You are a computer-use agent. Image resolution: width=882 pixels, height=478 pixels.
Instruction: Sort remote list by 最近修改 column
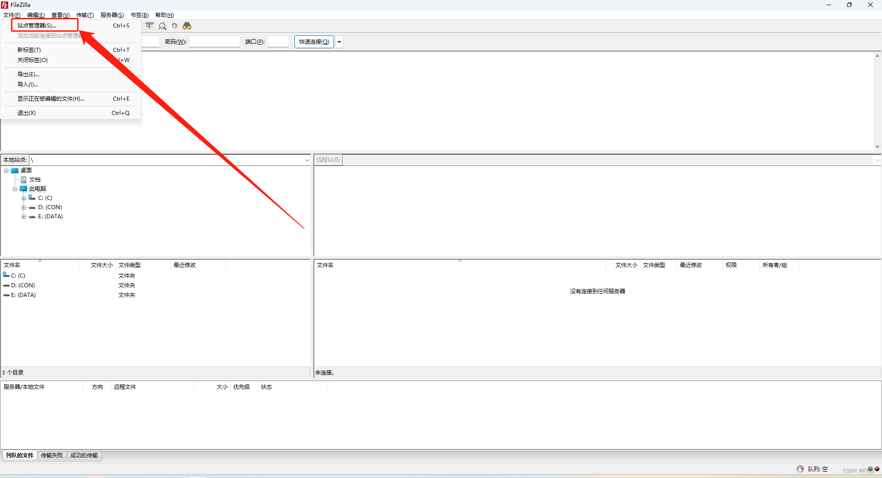point(700,265)
